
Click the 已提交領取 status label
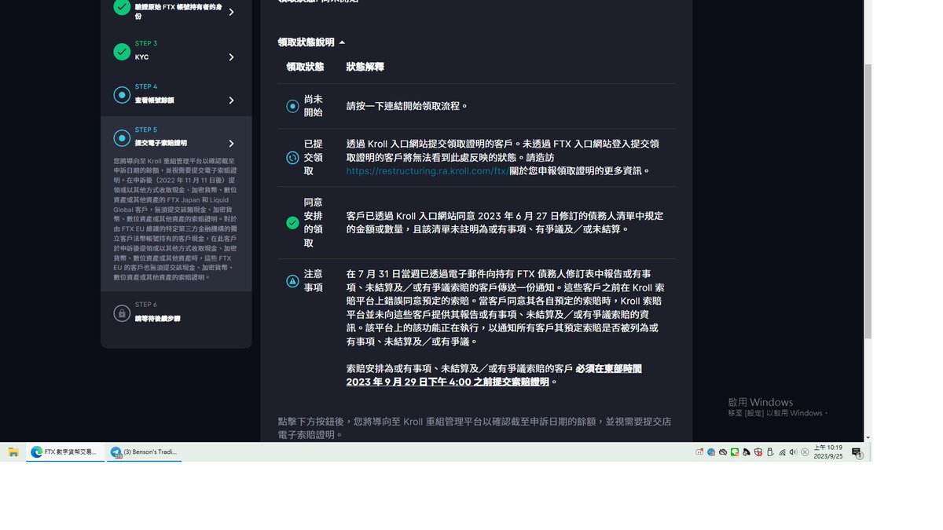coord(314,157)
